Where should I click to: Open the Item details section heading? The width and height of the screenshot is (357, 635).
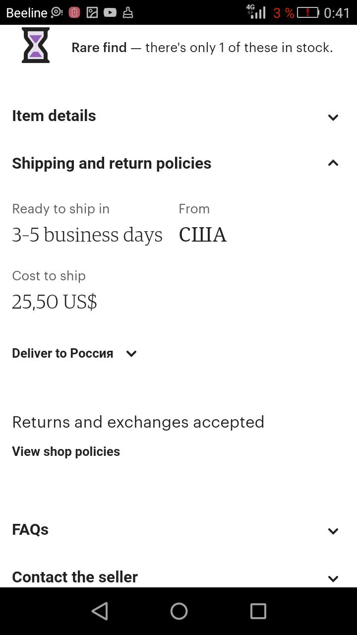(54, 116)
